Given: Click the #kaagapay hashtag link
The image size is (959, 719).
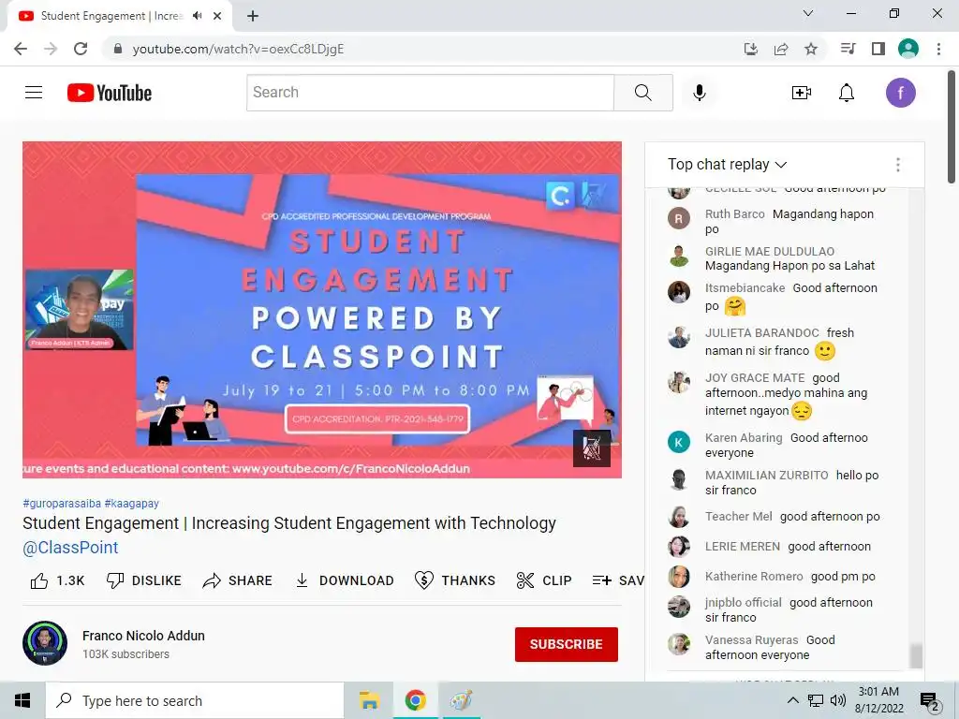Looking at the screenshot, I should [x=131, y=503].
